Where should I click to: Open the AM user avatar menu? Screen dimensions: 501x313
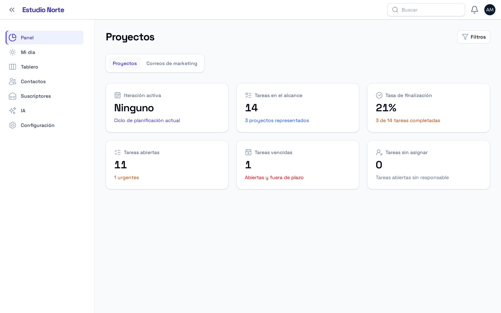point(490,10)
